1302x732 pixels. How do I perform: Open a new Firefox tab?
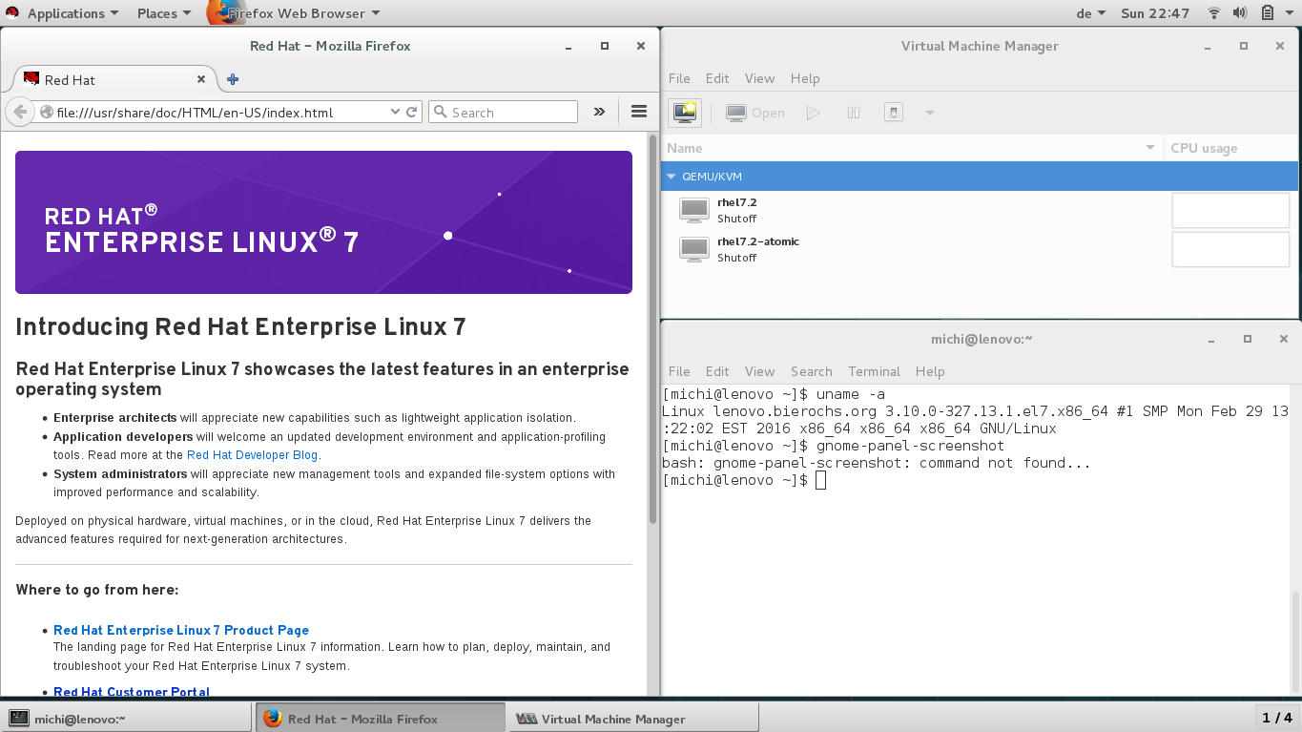click(233, 79)
